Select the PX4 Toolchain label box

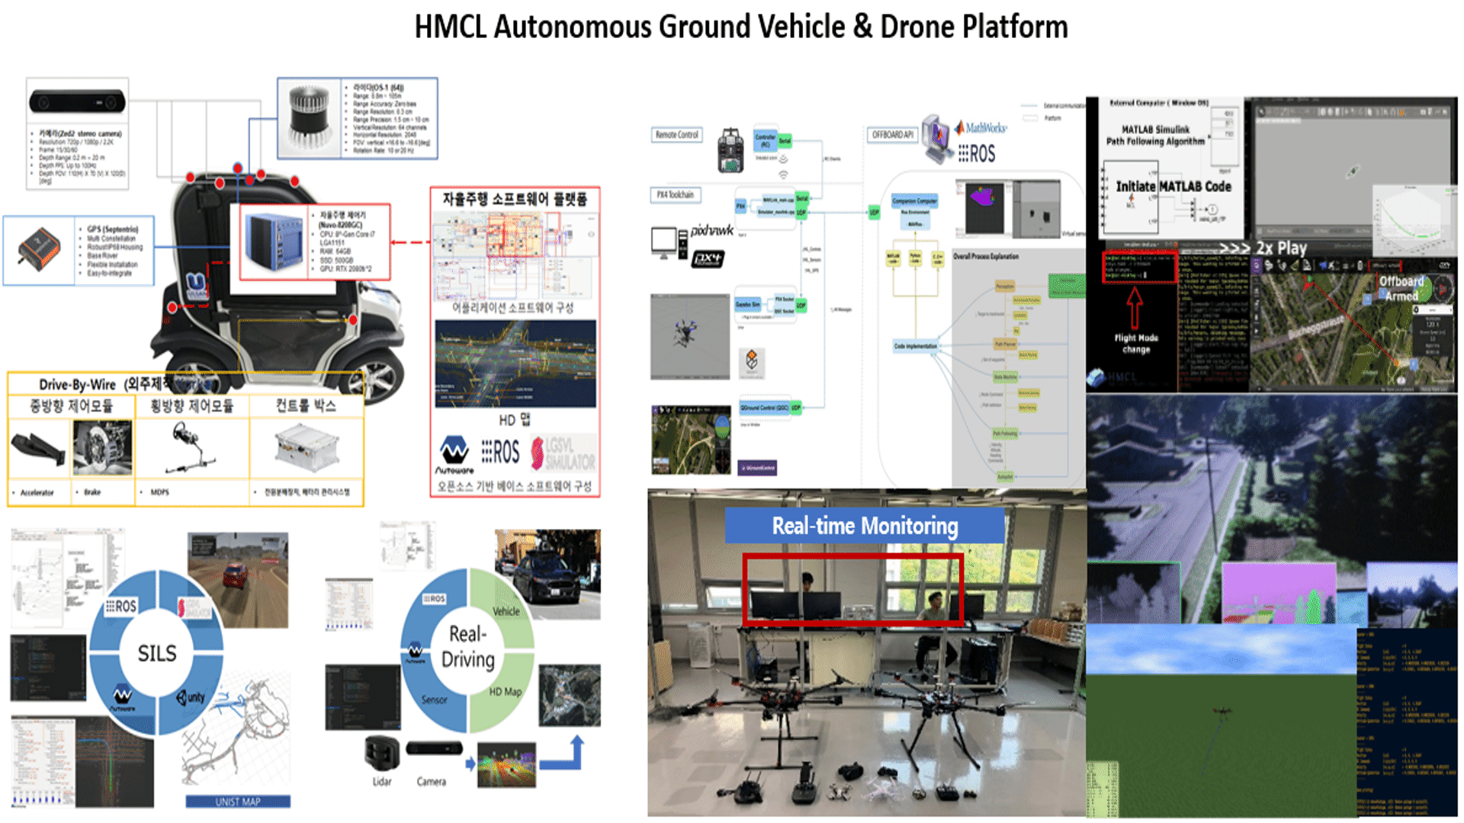tap(676, 195)
